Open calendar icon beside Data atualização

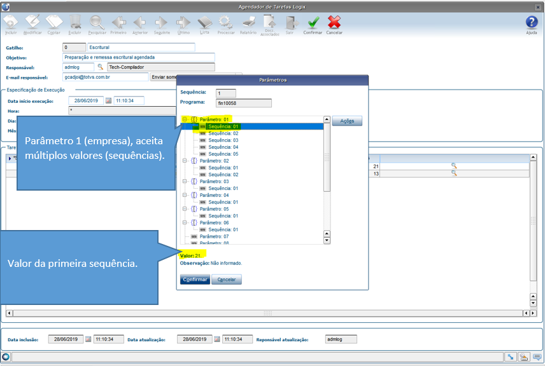pos(217,339)
